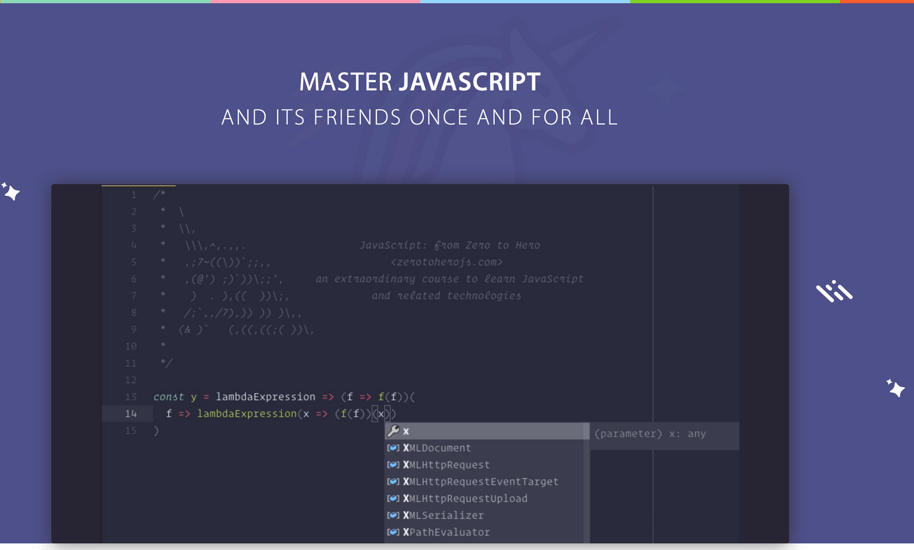Click the variable icon next to XMLHttpRequest
Screen dimensions: 914x550
coord(393,465)
